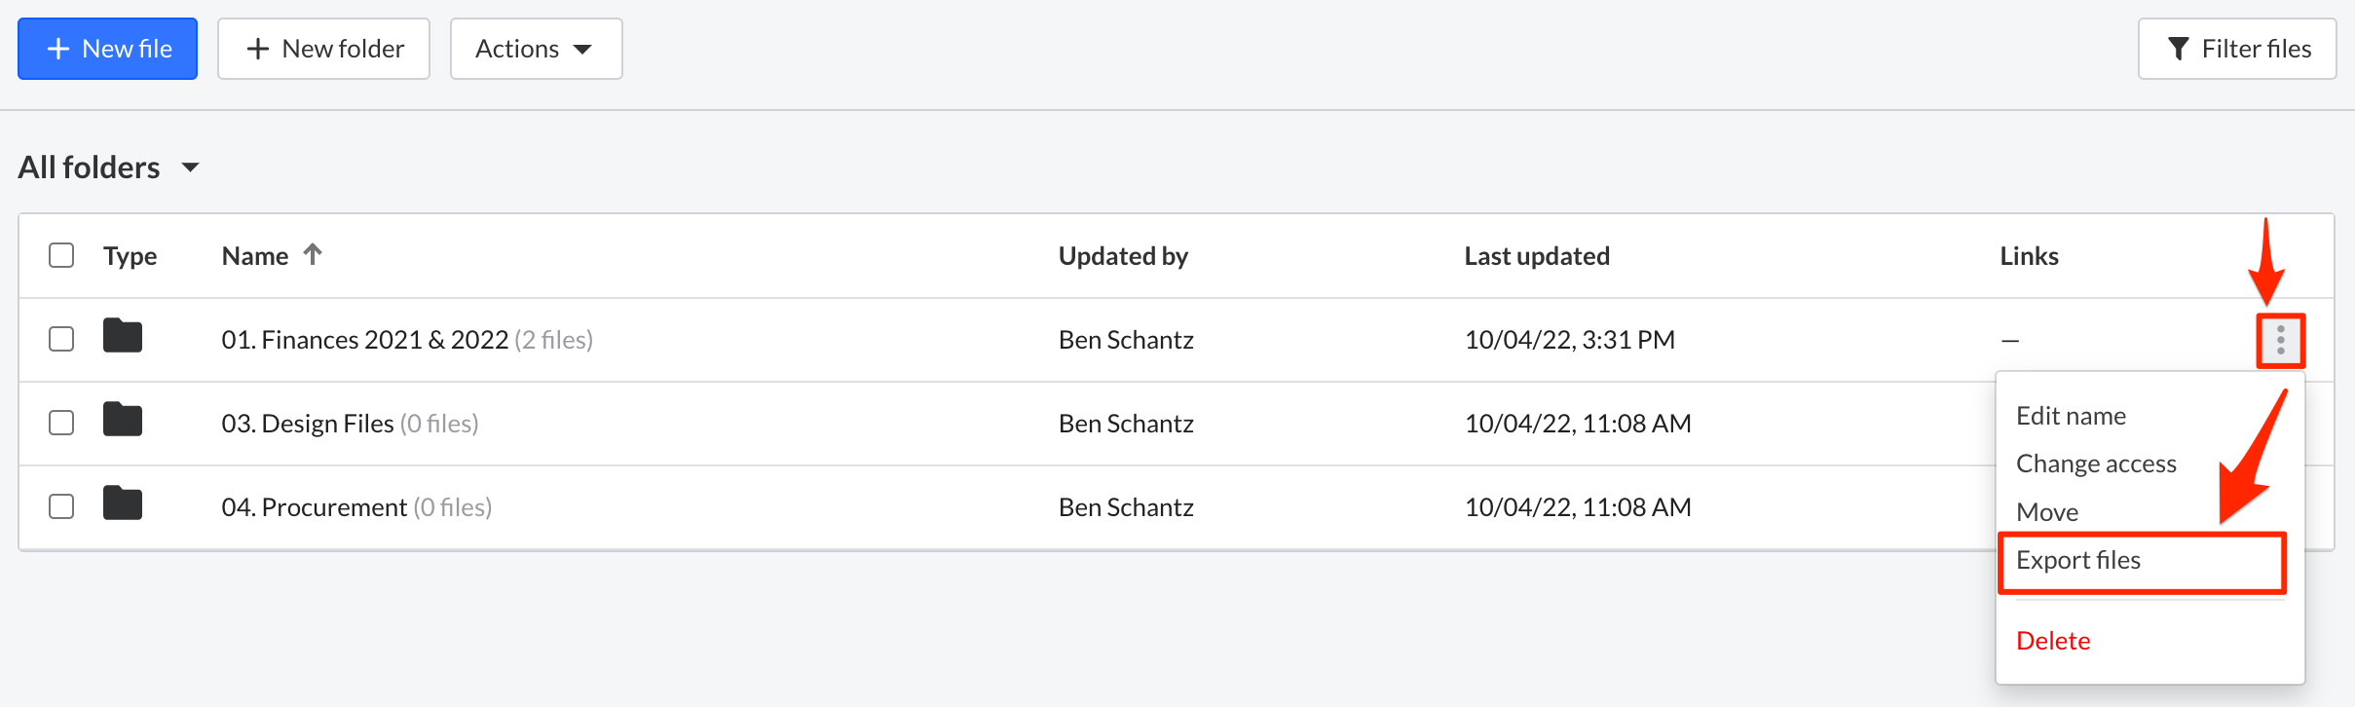
Task: Check the checkbox for 04. Procurement
Action: tap(60, 505)
